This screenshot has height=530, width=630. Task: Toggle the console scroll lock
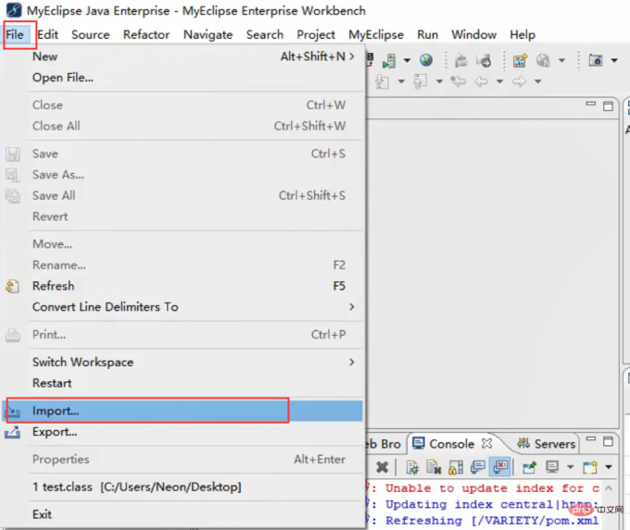coord(456,467)
